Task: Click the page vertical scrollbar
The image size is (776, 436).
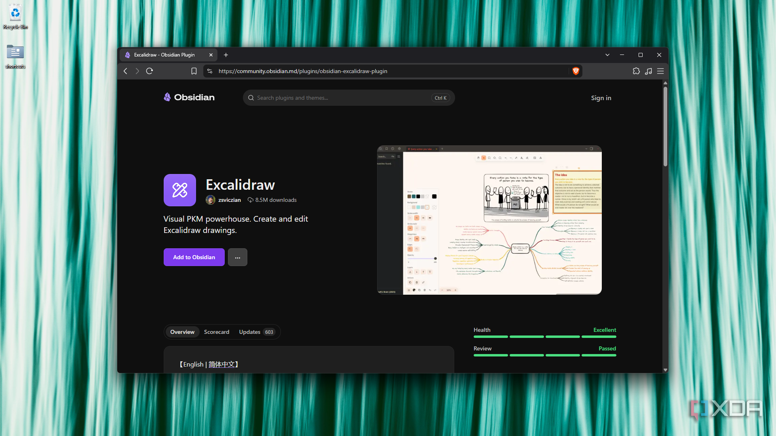Action: click(665, 126)
